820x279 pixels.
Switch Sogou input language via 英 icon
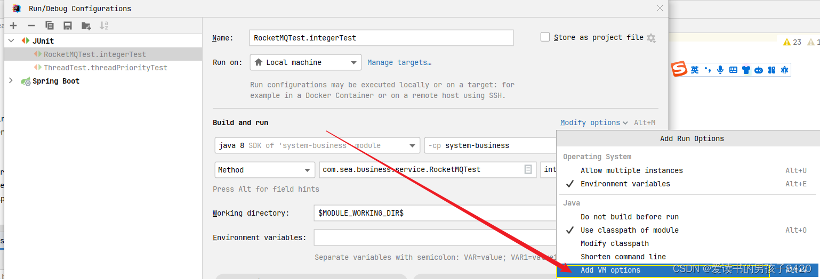[x=695, y=70]
